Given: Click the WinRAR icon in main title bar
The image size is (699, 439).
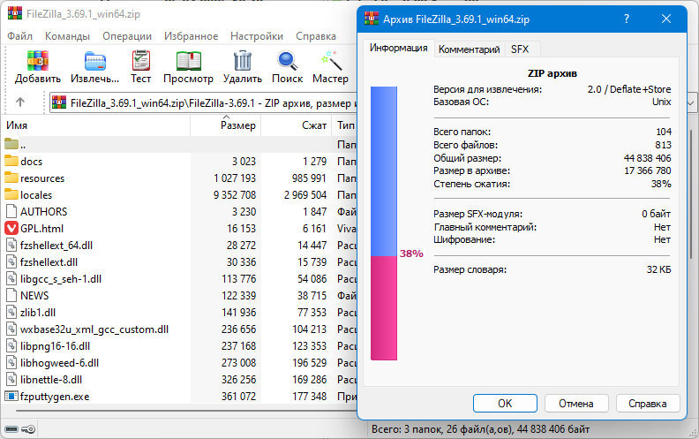Looking at the screenshot, I should click(15, 13).
